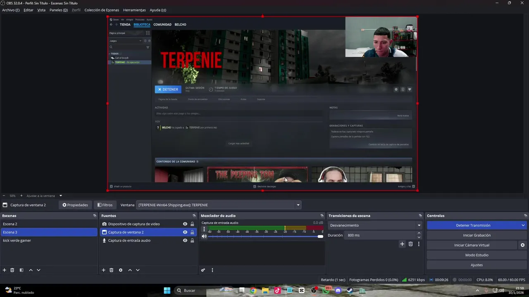Open the Windows Start menu
This screenshot has height=297, width=529.
coord(167,290)
